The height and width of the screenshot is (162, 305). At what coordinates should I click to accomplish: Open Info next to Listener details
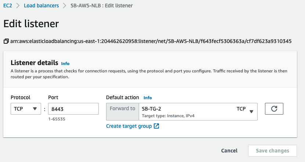[x=65, y=63]
